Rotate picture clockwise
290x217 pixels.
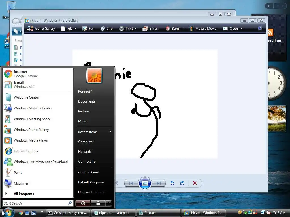pyautogui.click(x=182, y=183)
